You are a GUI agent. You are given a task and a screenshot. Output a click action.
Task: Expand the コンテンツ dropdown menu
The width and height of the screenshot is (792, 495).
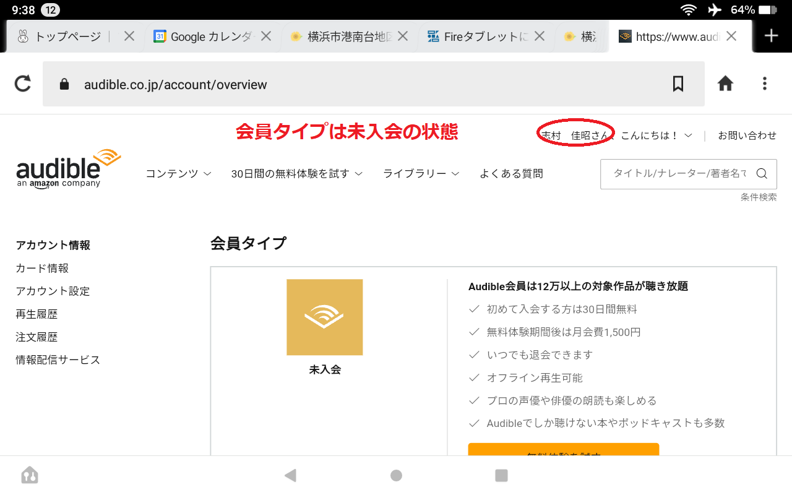pos(178,174)
